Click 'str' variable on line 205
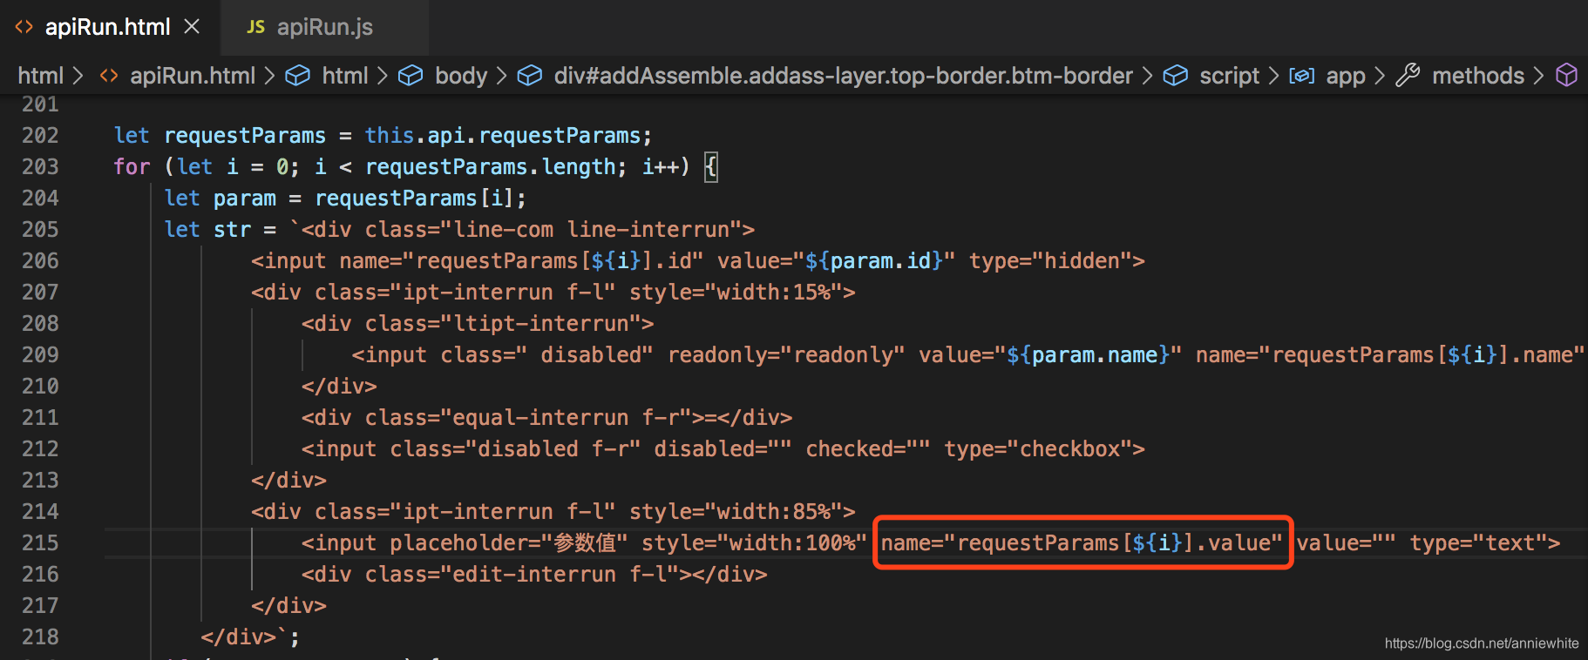Image resolution: width=1588 pixels, height=660 pixels. tap(232, 230)
